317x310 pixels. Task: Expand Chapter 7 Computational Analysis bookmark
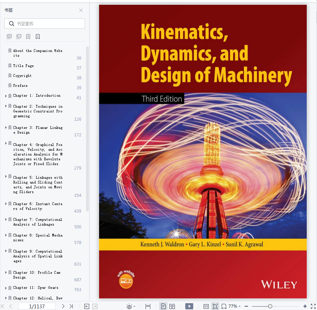[x=6, y=219]
